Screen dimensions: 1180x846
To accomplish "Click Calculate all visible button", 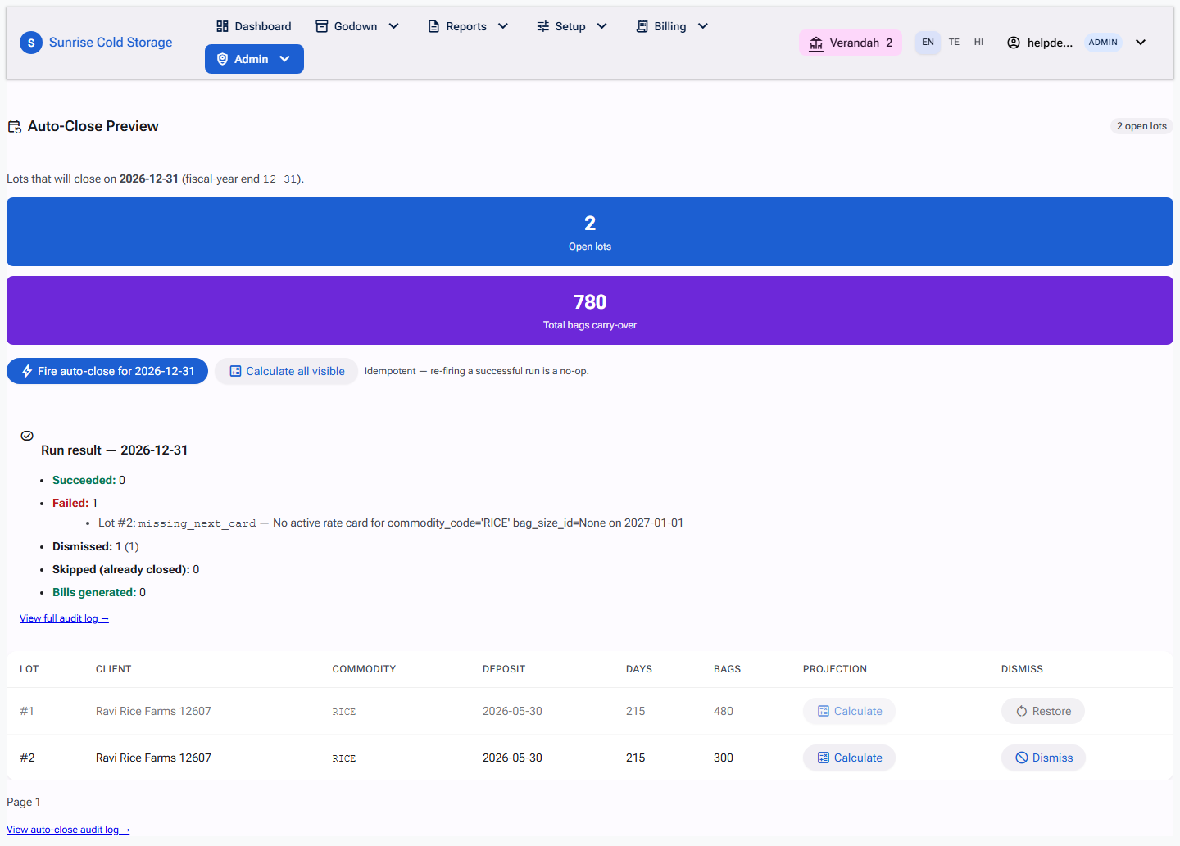I will pyautogui.click(x=287, y=371).
